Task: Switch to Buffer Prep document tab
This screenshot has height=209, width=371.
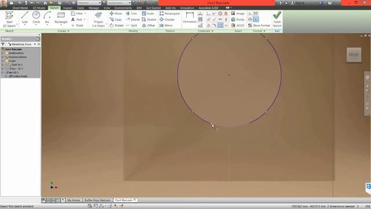Action: tap(97, 200)
